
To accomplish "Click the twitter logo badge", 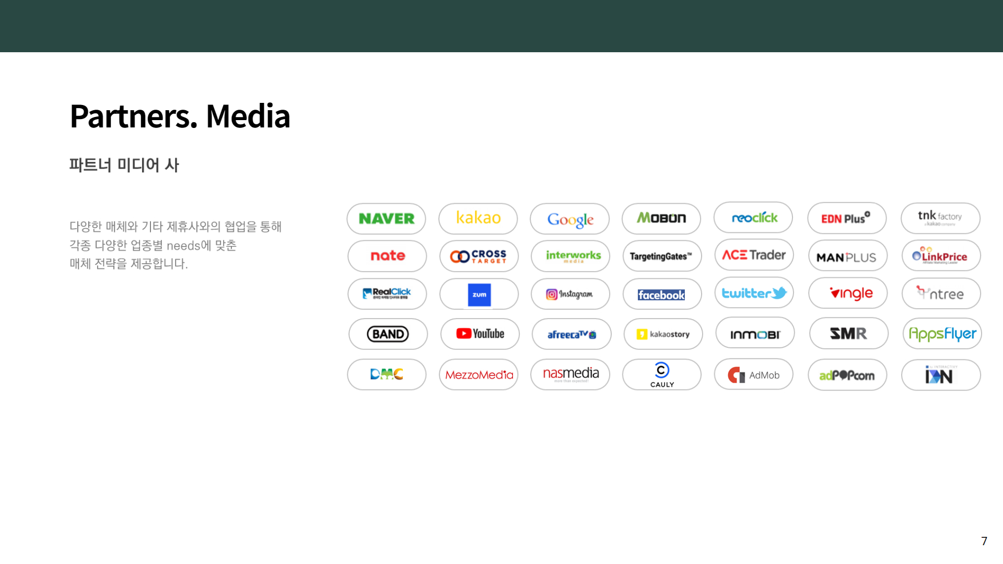I will click(754, 293).
